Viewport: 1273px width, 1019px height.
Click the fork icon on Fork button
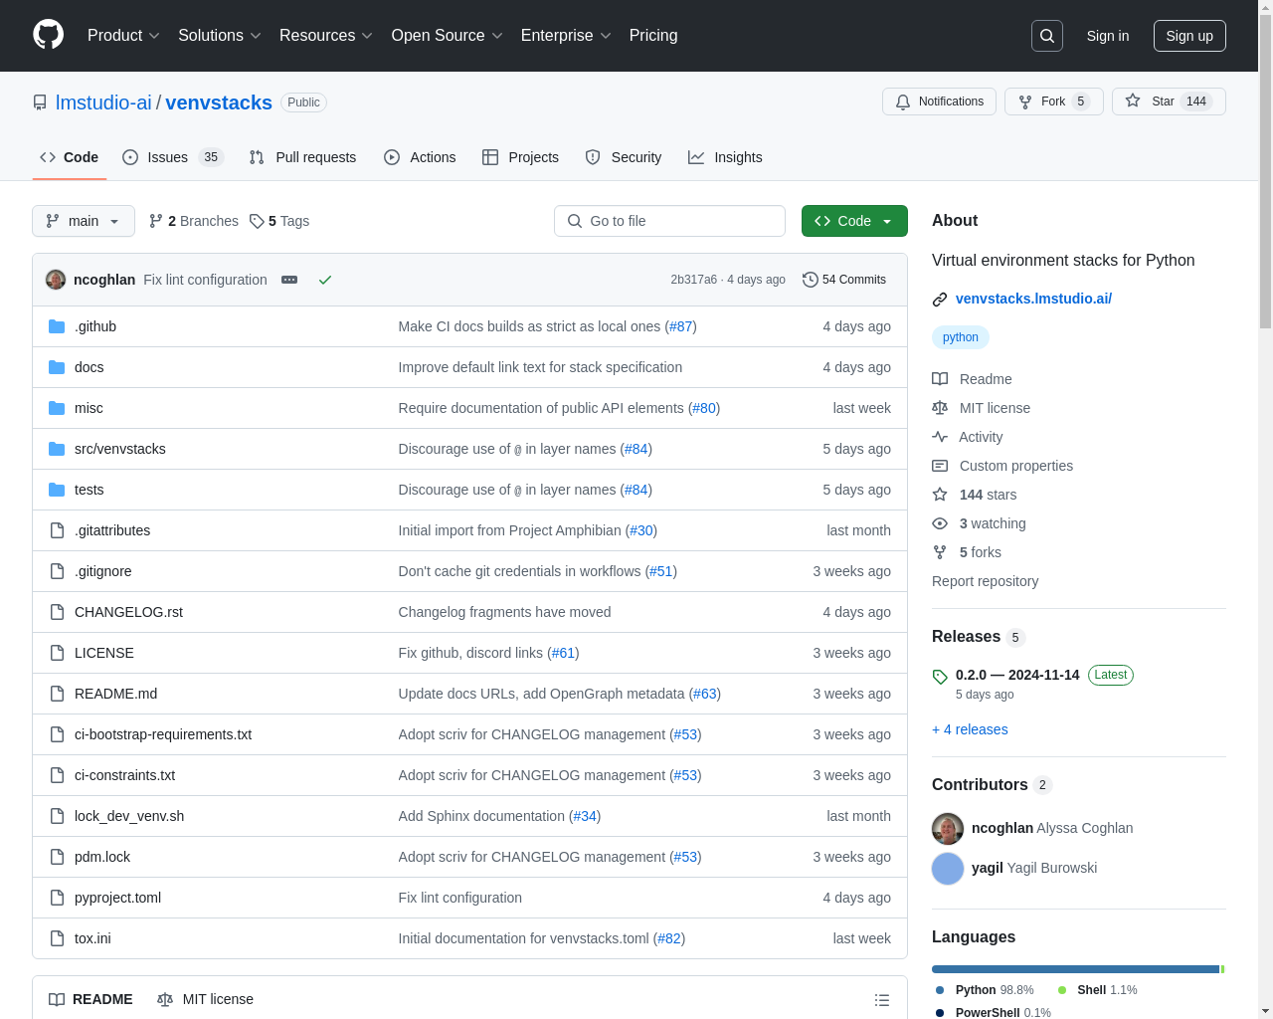(x=1025, y=102)
